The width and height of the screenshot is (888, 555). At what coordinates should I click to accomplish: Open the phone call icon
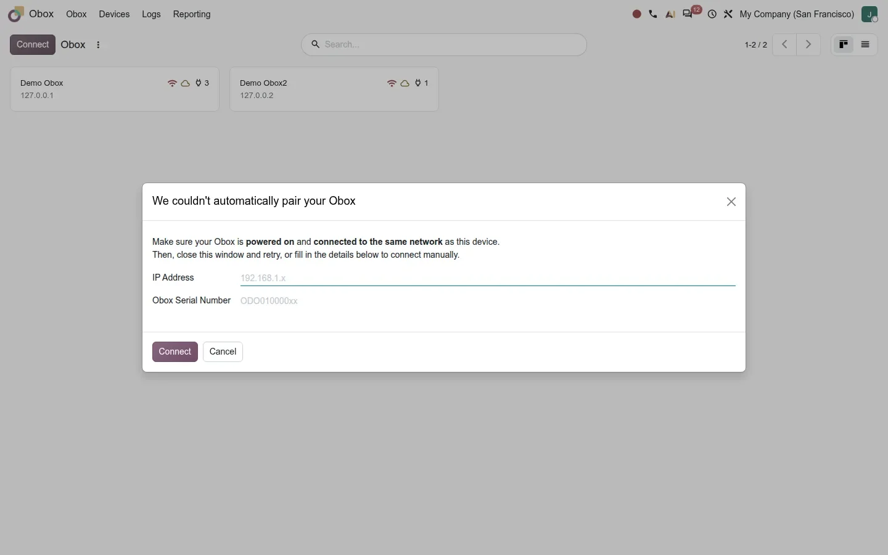coord(653,14)
